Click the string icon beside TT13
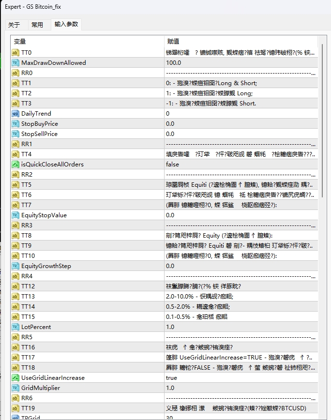The height and width of the screenshot is (420, 331). [x=15, y=297]
